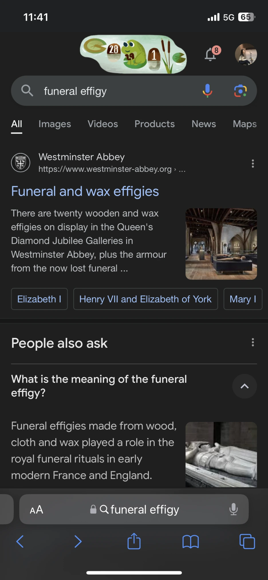Tap the Safari share icon
Screen dimensions: 268x580
pos(134,541)
